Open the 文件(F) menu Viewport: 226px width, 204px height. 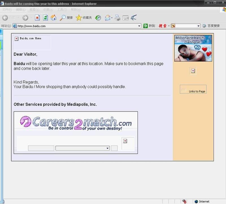[x=7, y=10]
